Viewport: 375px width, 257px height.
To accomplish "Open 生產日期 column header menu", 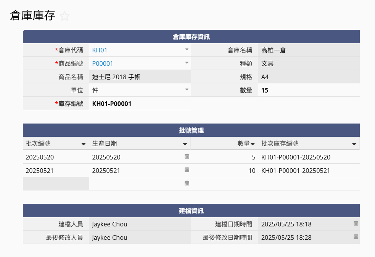I will [x=185, y=144].
